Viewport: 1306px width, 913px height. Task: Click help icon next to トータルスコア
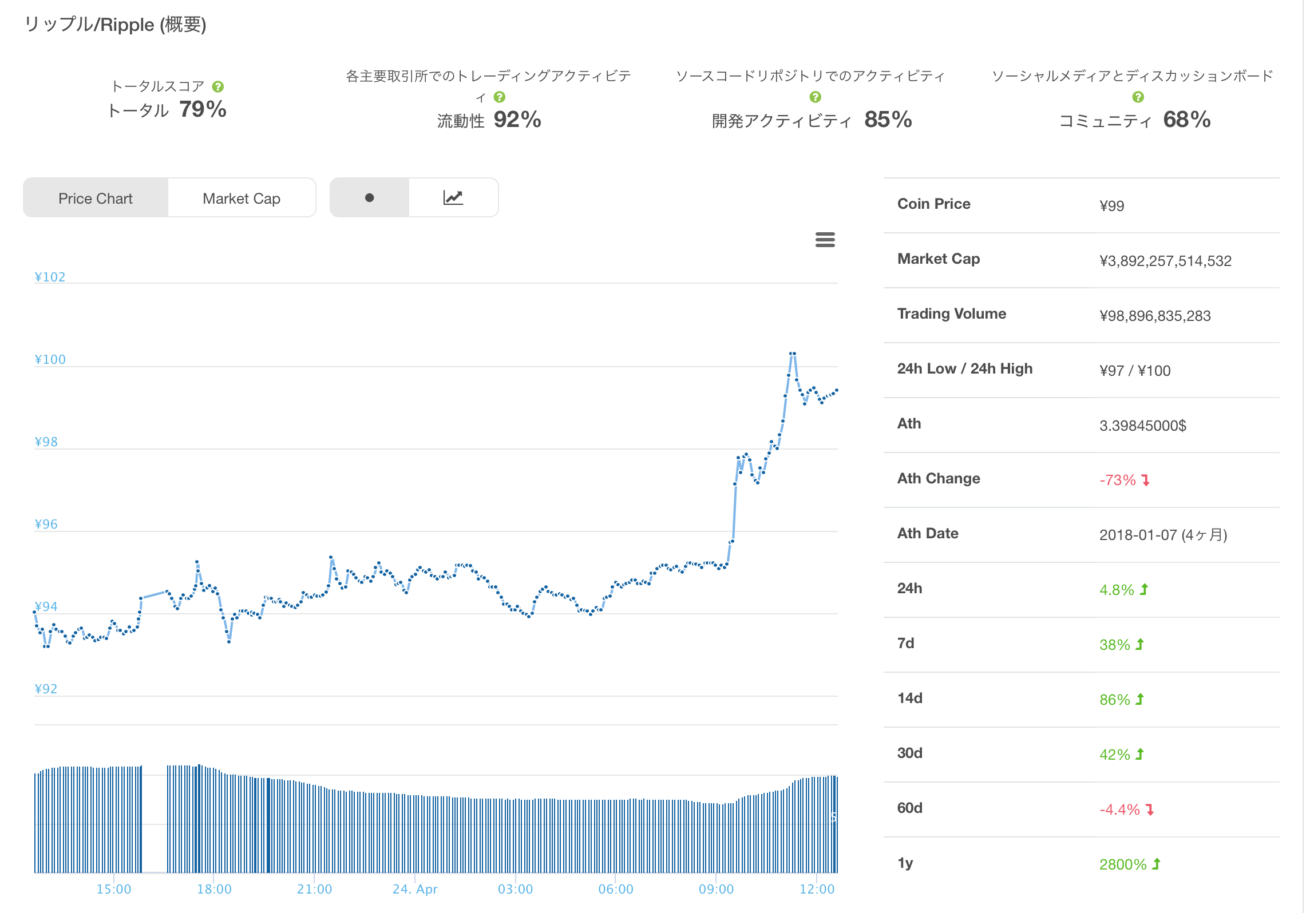[217, 86]
